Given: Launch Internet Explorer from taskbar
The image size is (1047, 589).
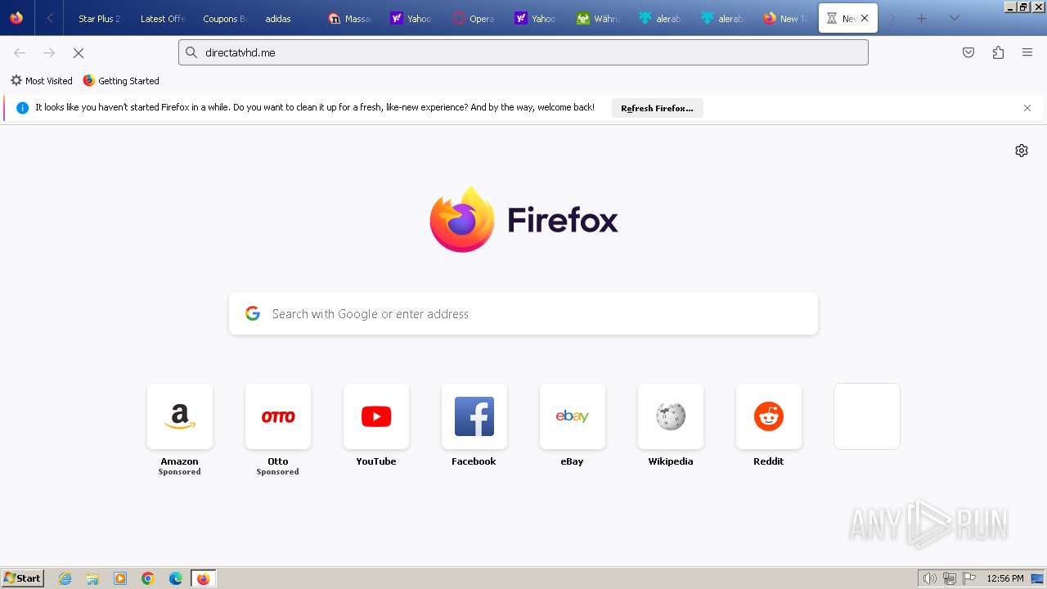Looking at the screenshot, I should pyautogui.click(x=65, y=578).
